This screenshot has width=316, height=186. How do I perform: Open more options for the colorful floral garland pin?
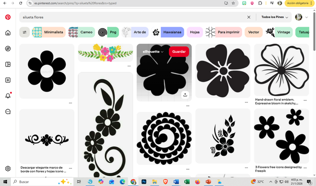129,66
